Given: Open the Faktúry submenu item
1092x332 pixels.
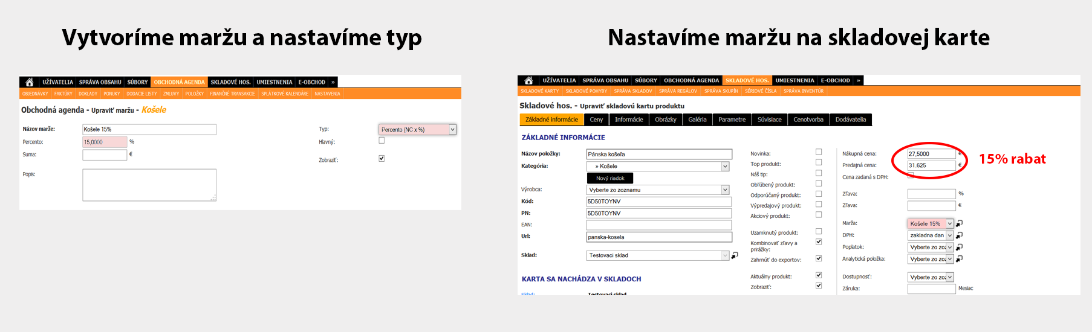Looking at the screenshot, I should [x=63, y=94].
